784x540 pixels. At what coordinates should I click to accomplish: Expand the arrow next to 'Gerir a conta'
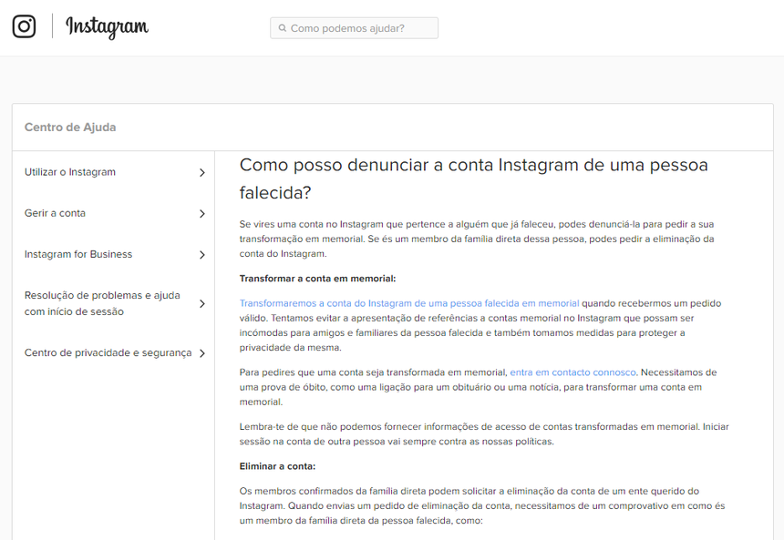201,214
